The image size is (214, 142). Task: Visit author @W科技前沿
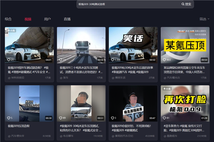point(16,78)
